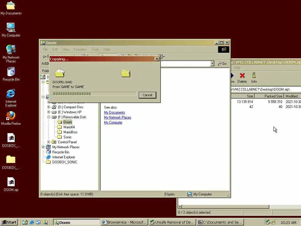
Task: Click the Control Panel icon in the folder tree
Action: click(54, 142)
